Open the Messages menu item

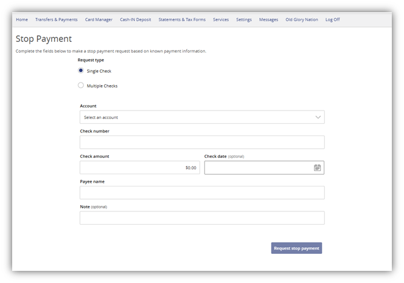(268, 19)
